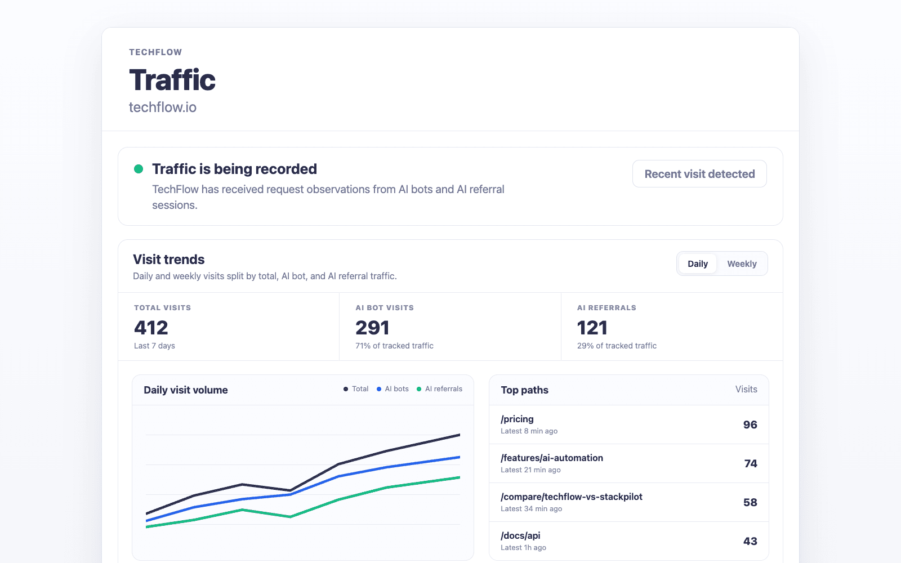
Task: Click the "Latest 21 min ago" timestamp
Action: [531, 470]
